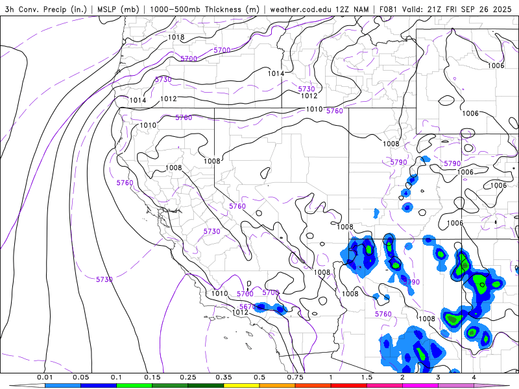Click the '0.5' legend value
This screenshot has height=389, width=519.
tap(259, 377)
